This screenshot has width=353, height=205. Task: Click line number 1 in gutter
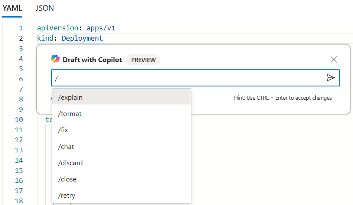click(x=20, y=28)
